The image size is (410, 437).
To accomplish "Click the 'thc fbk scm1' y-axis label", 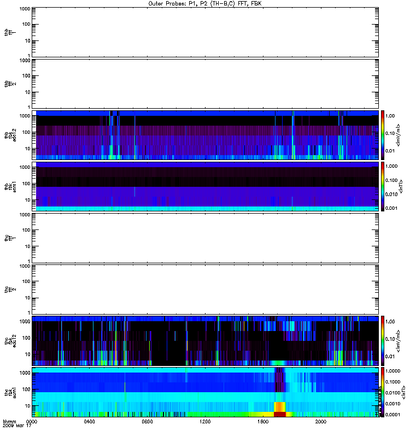I will (x=10, y=392).
